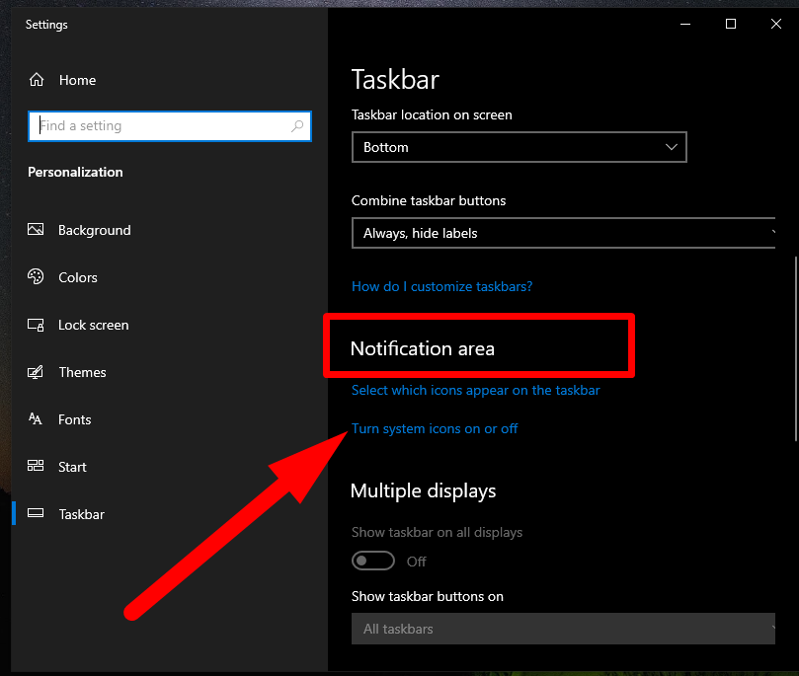Image resolution: width=799 pixels, height=676 pixels.
Task: Maximize the Settings window
Action: (x=731, y=24)
